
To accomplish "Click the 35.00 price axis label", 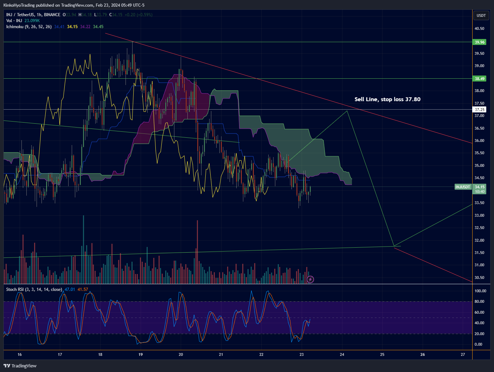I will tap(479, 166).
